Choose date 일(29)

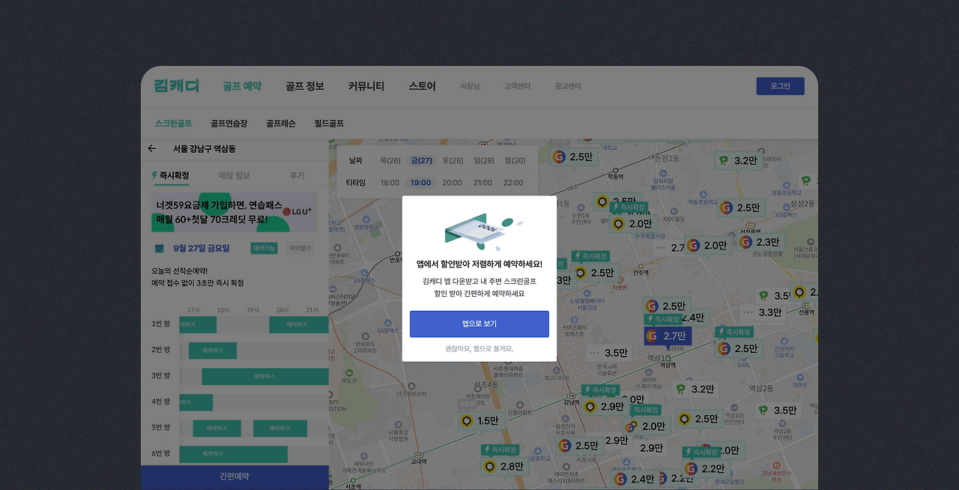coord(483,160)
